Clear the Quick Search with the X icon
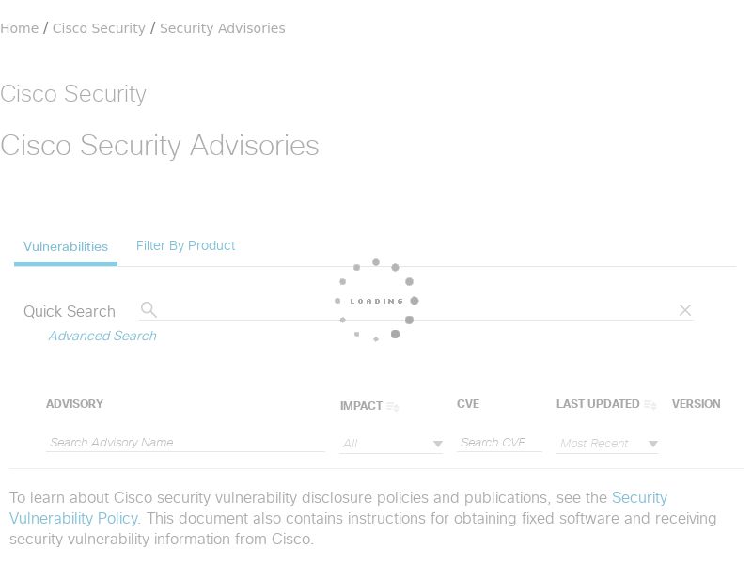 click(x=685, y=310)
